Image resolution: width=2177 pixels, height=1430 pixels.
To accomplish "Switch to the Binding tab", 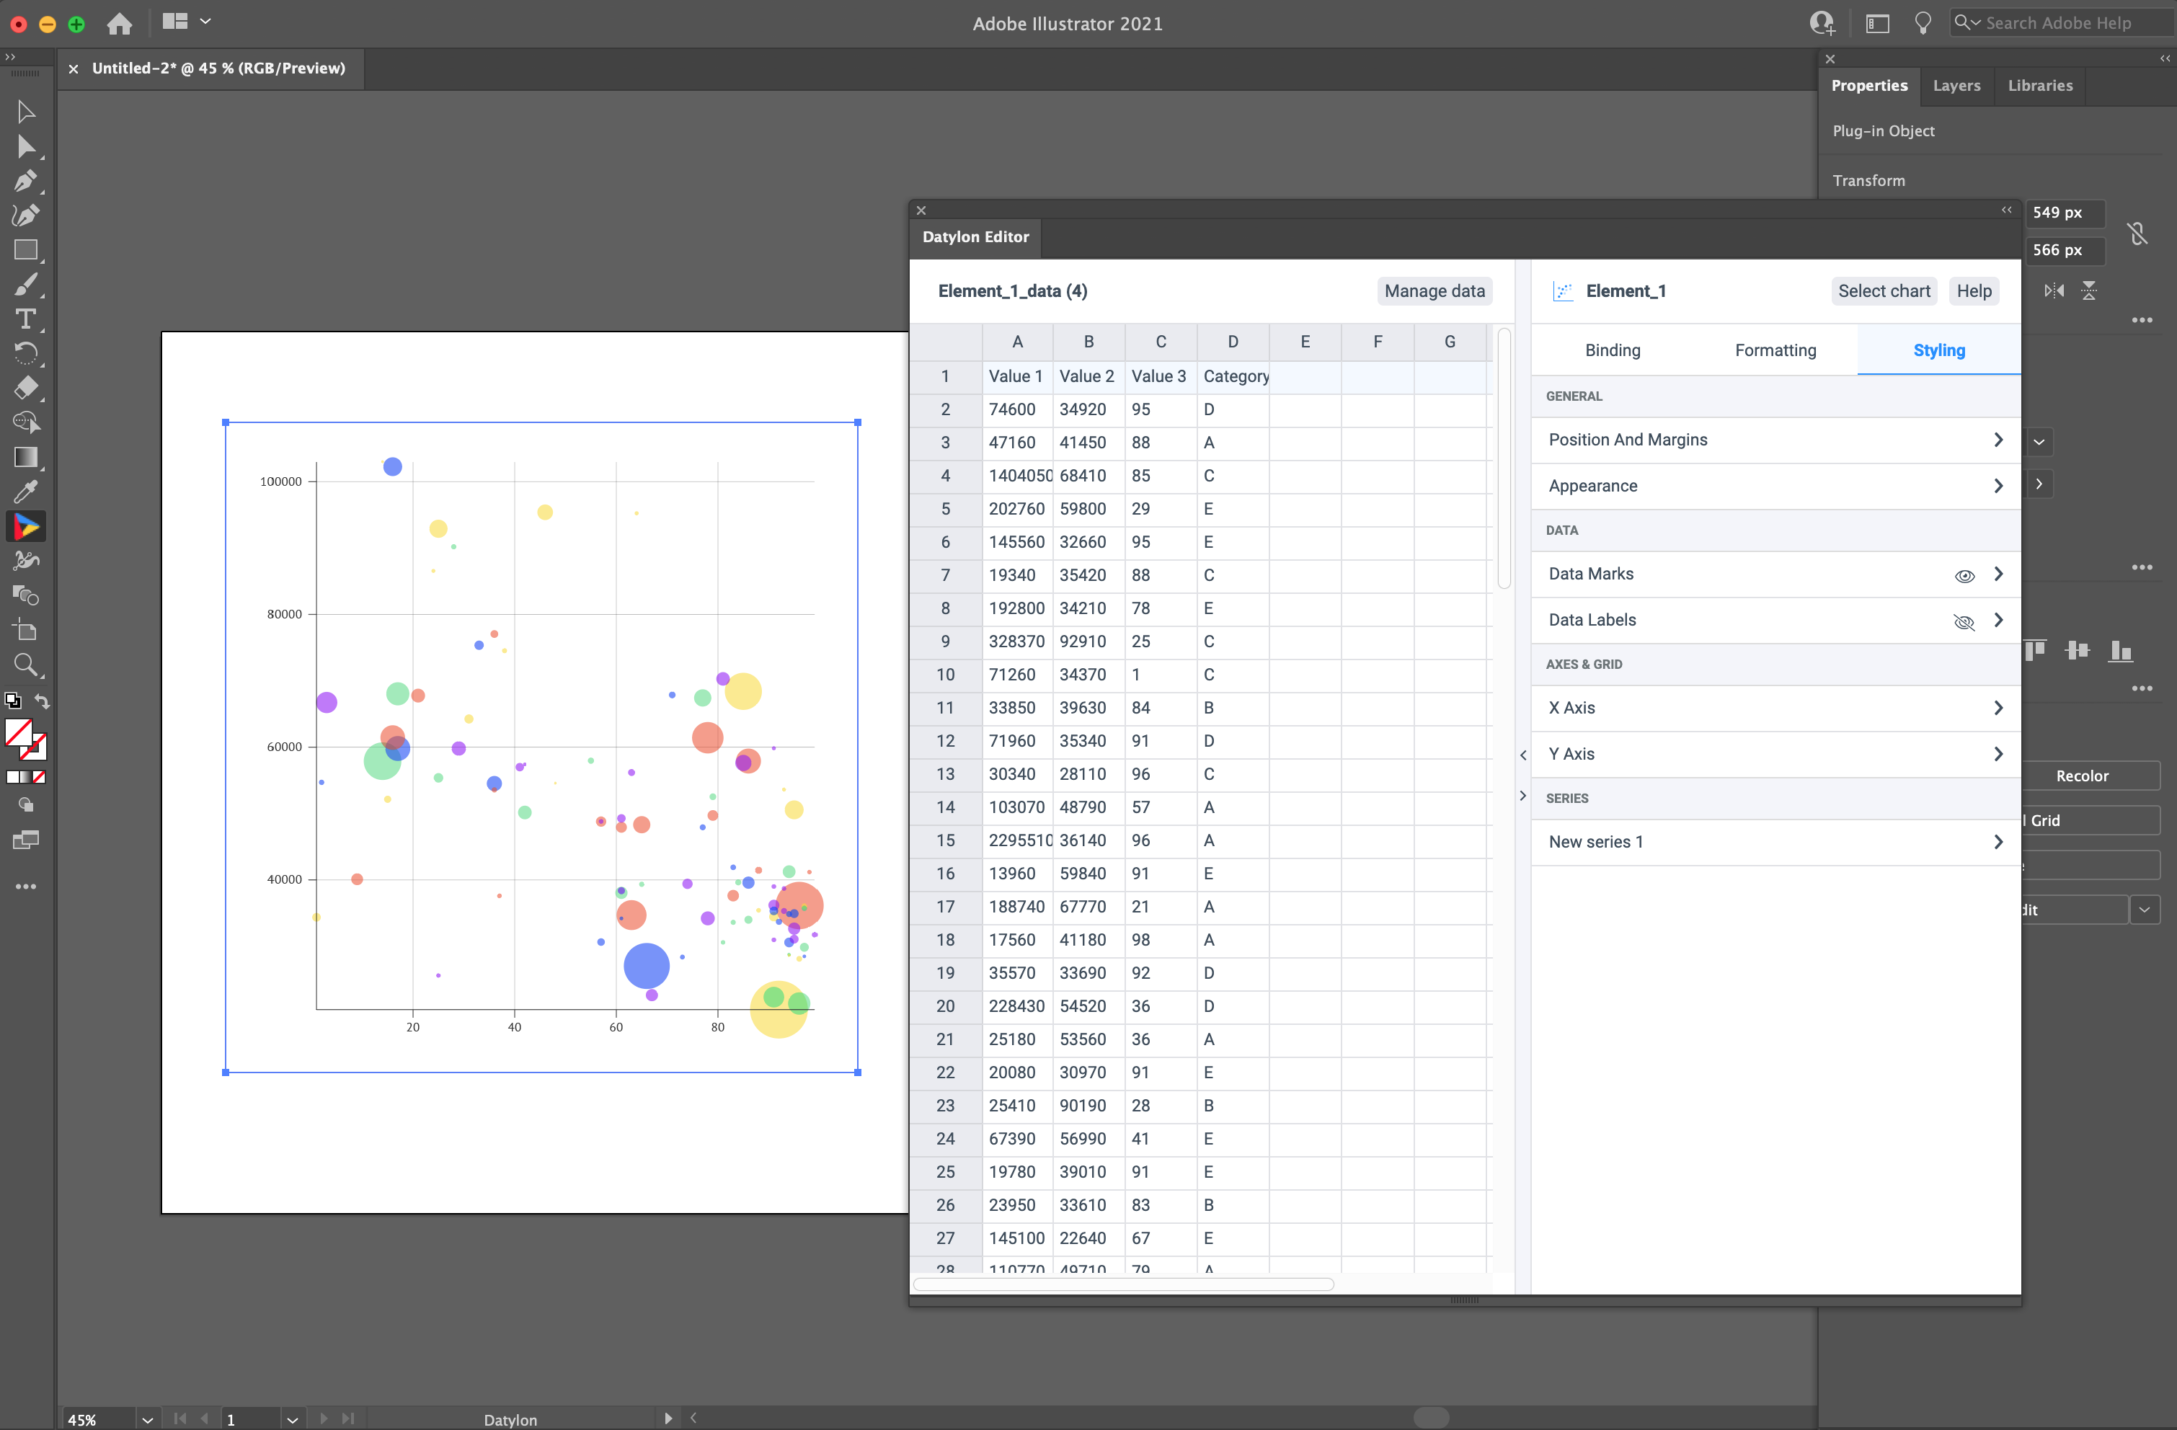I will point(1612,350).
